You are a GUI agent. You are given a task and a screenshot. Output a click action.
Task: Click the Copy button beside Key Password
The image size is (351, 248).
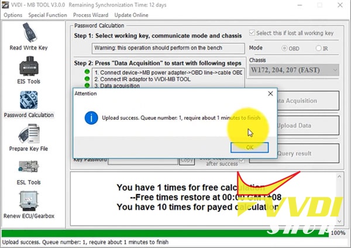[187, 160]
